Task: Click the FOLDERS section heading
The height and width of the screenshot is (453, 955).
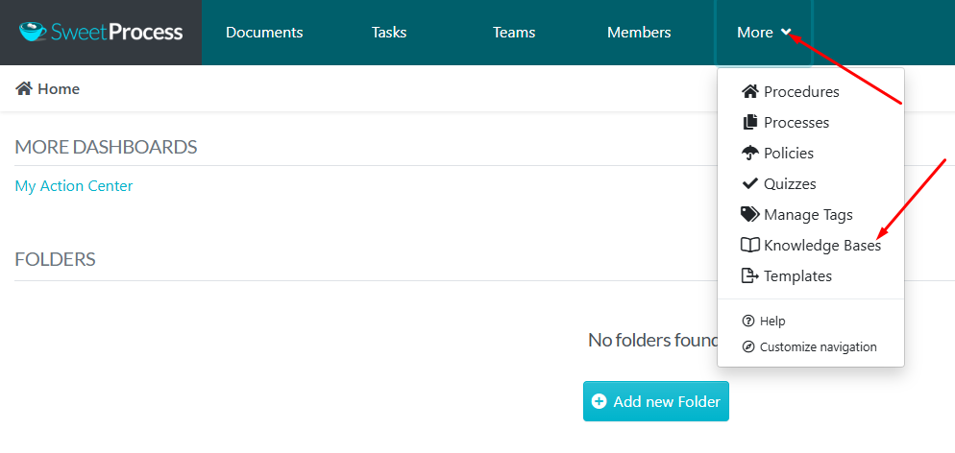Action: point(55,259)
